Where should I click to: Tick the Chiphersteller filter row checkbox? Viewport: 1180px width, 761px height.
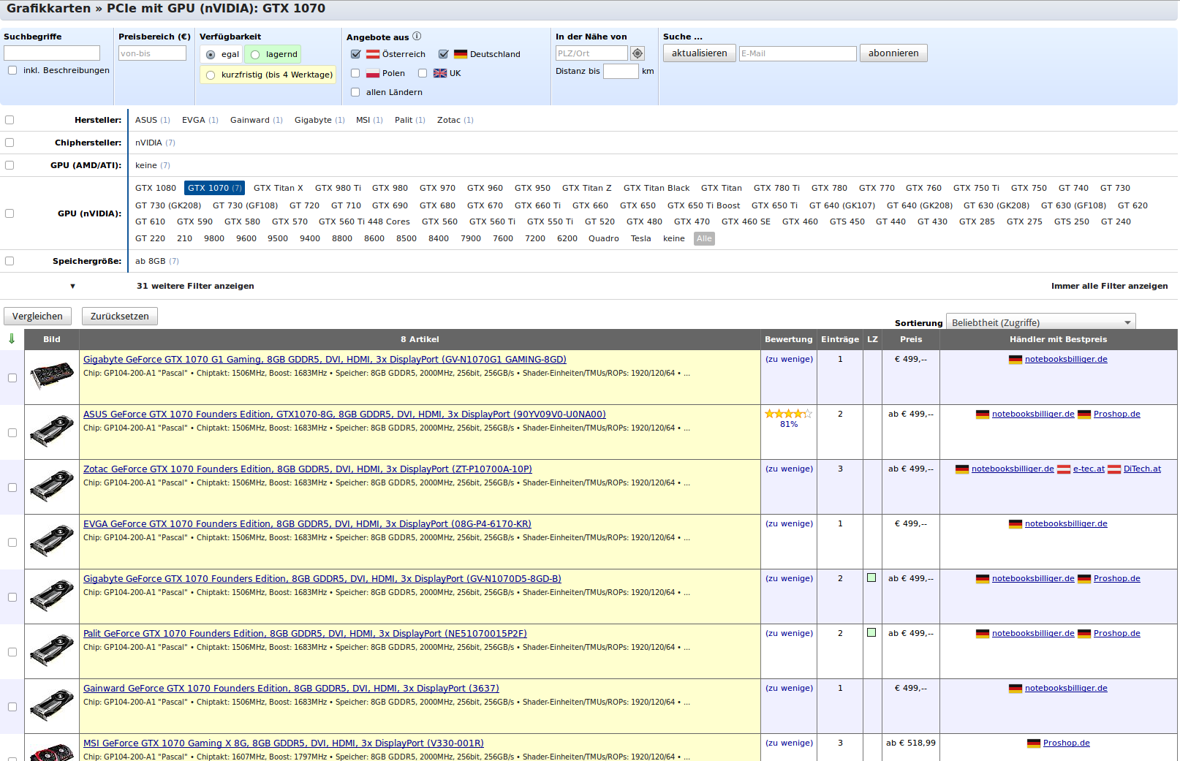pos(10,143)
